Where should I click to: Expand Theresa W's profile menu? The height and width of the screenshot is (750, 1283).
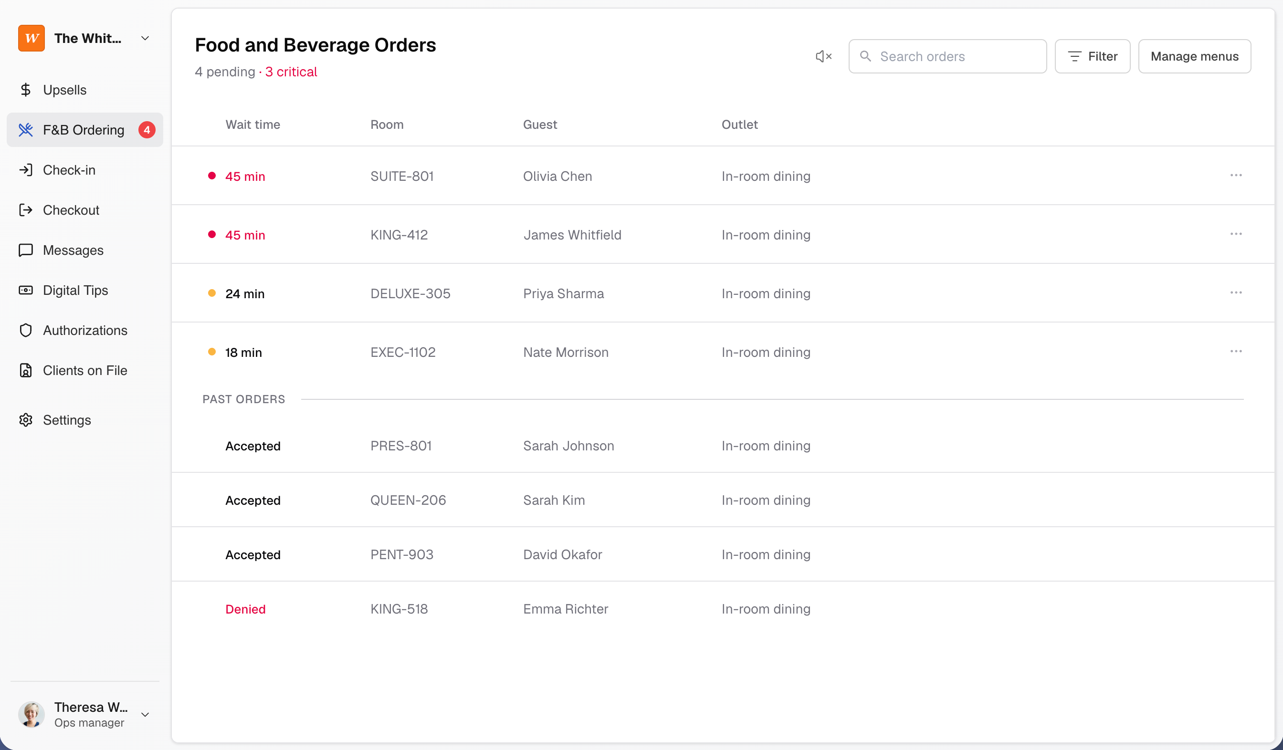pos(145,714)
